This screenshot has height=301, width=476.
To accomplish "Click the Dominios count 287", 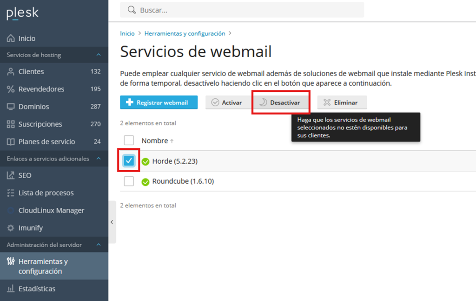I will (x=96, y=107).
